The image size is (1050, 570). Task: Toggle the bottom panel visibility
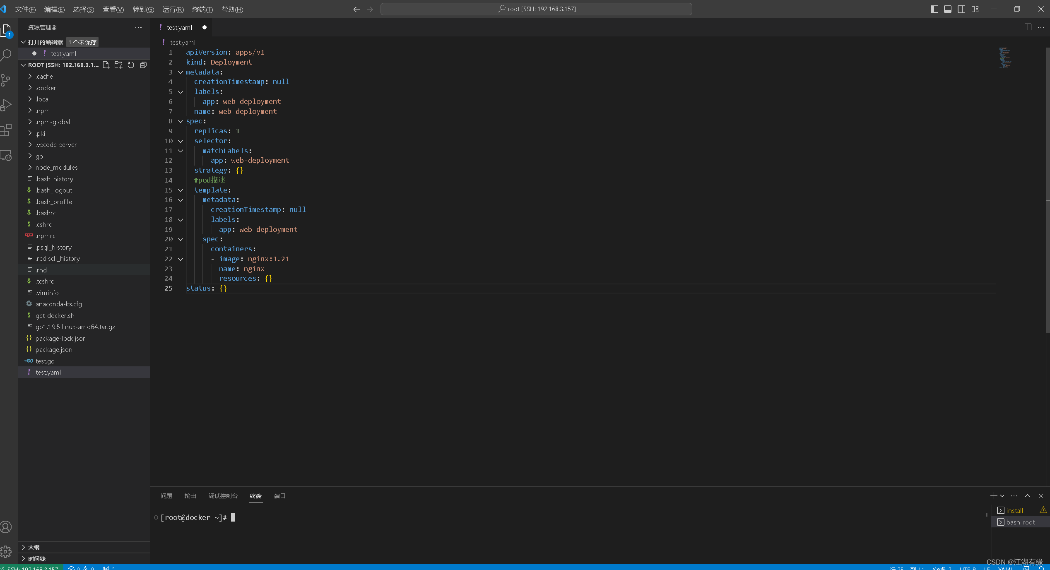click(x=948, y=9)
